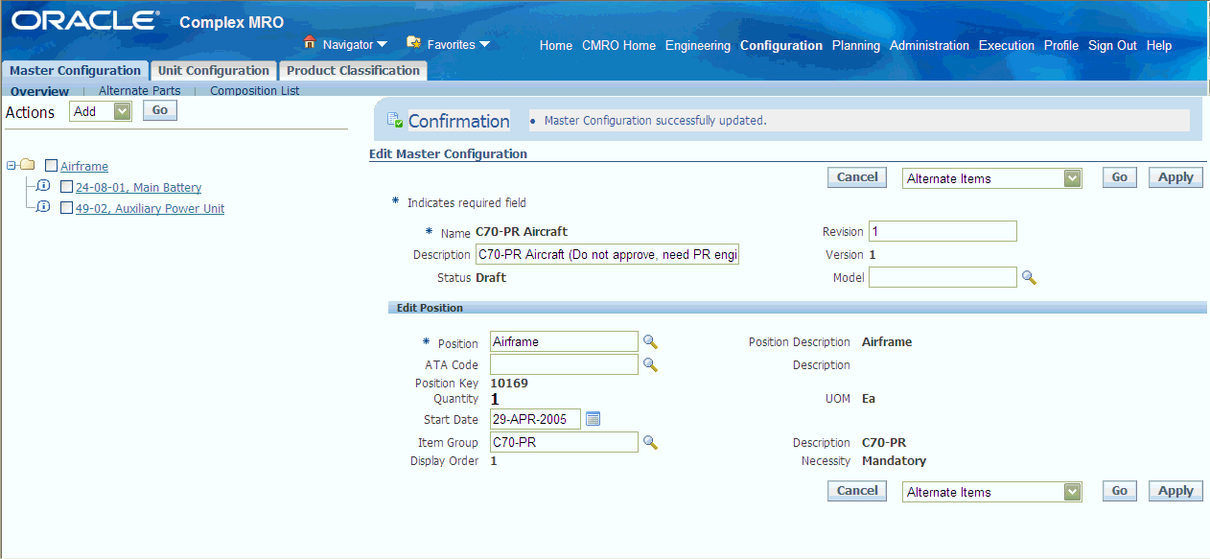Collapse the Airframe tree node
Screen dimensions: 1210x559
[x=11, y=166]
